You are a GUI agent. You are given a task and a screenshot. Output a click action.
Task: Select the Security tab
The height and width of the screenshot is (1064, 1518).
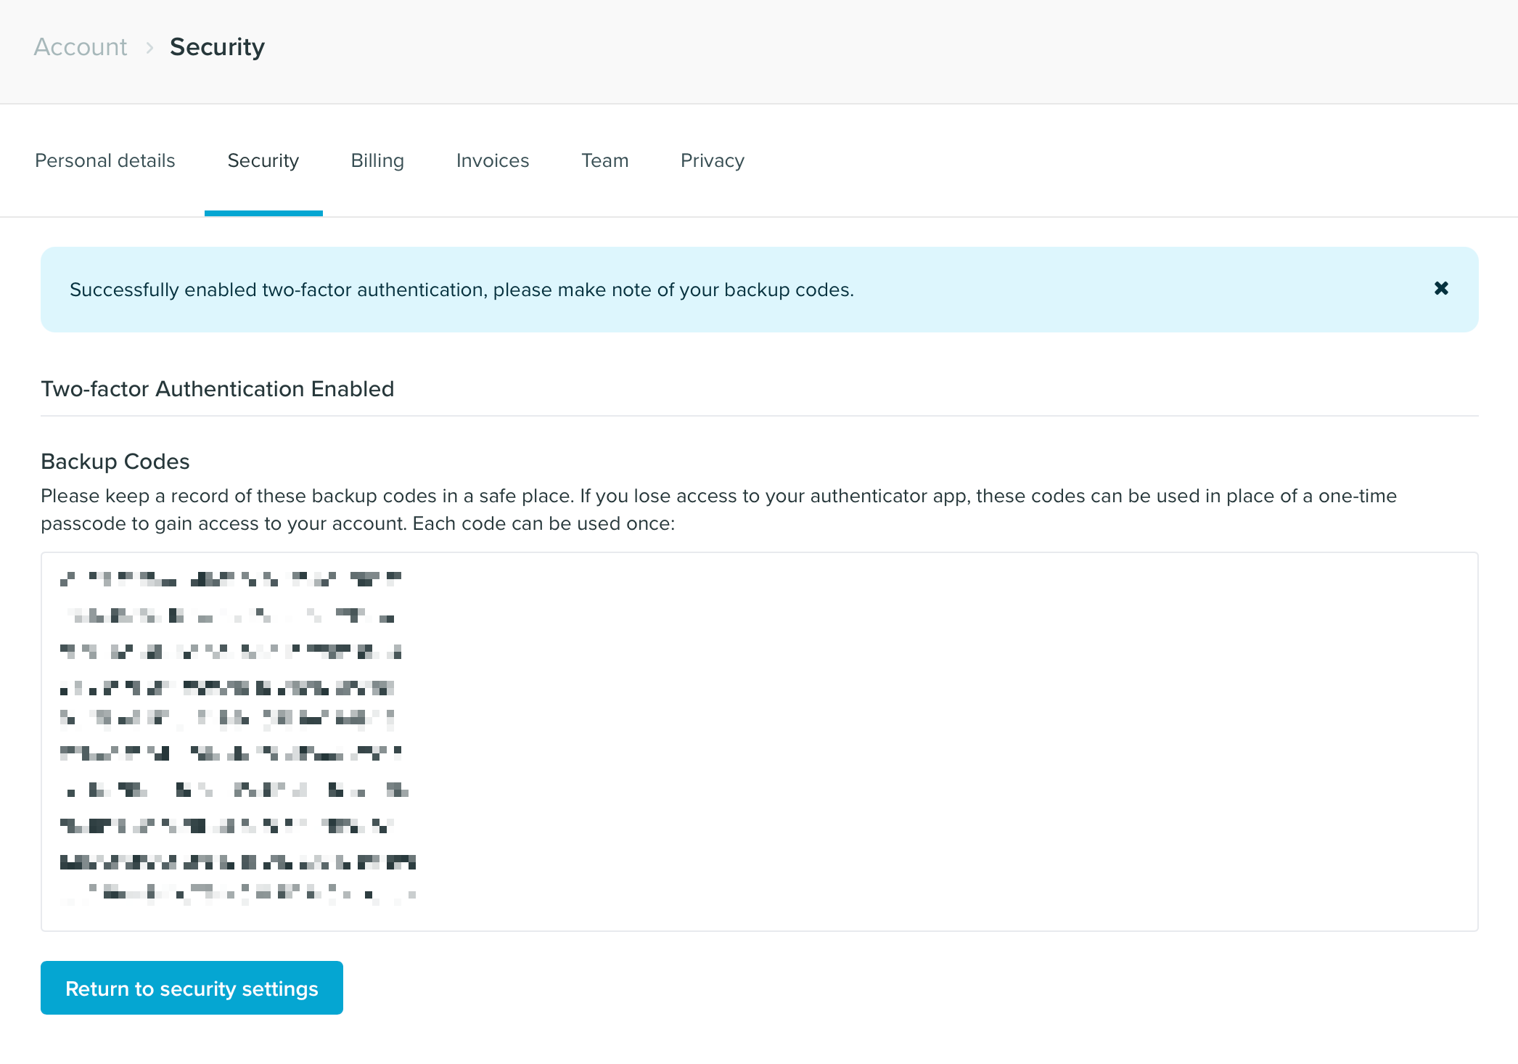263,160
